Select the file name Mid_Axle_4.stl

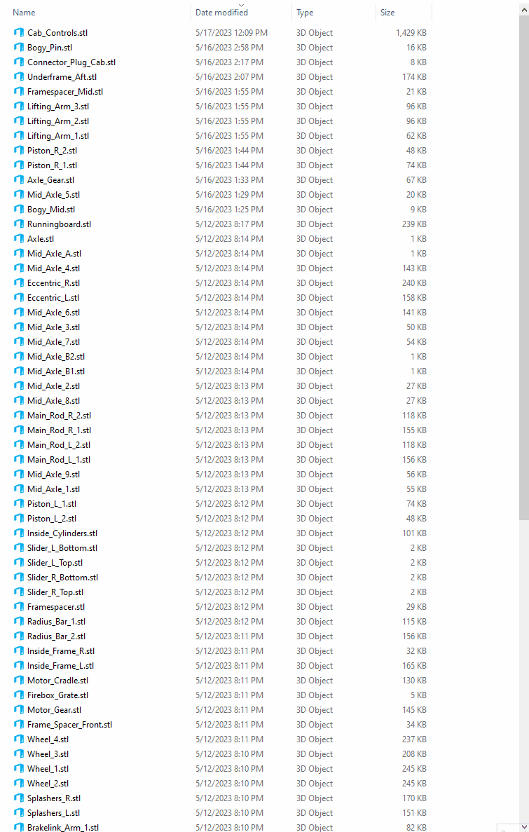(x=53, y=268)
